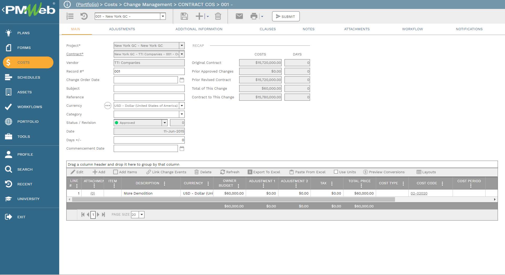Click the Subject input field

pyautogui.click(x=149, y=89)
